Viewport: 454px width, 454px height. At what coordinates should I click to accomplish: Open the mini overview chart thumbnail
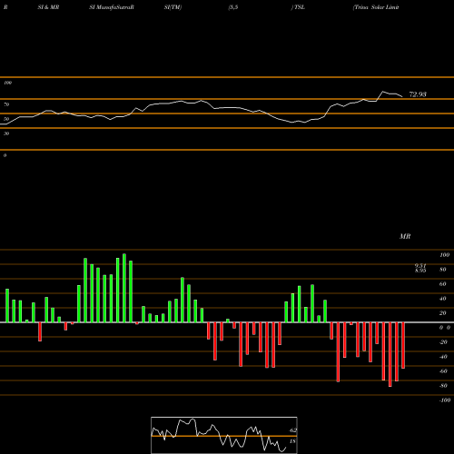point(224,435)
